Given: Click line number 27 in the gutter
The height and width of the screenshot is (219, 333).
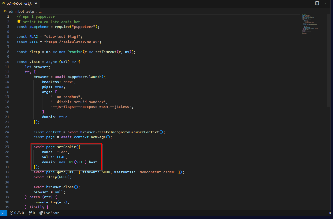Looking at the screenshot, I should (7, 147).
